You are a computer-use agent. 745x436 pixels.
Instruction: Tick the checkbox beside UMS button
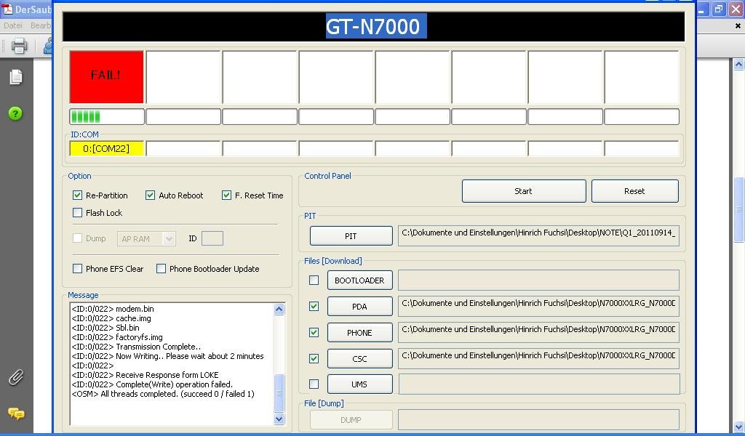[314, 384]
